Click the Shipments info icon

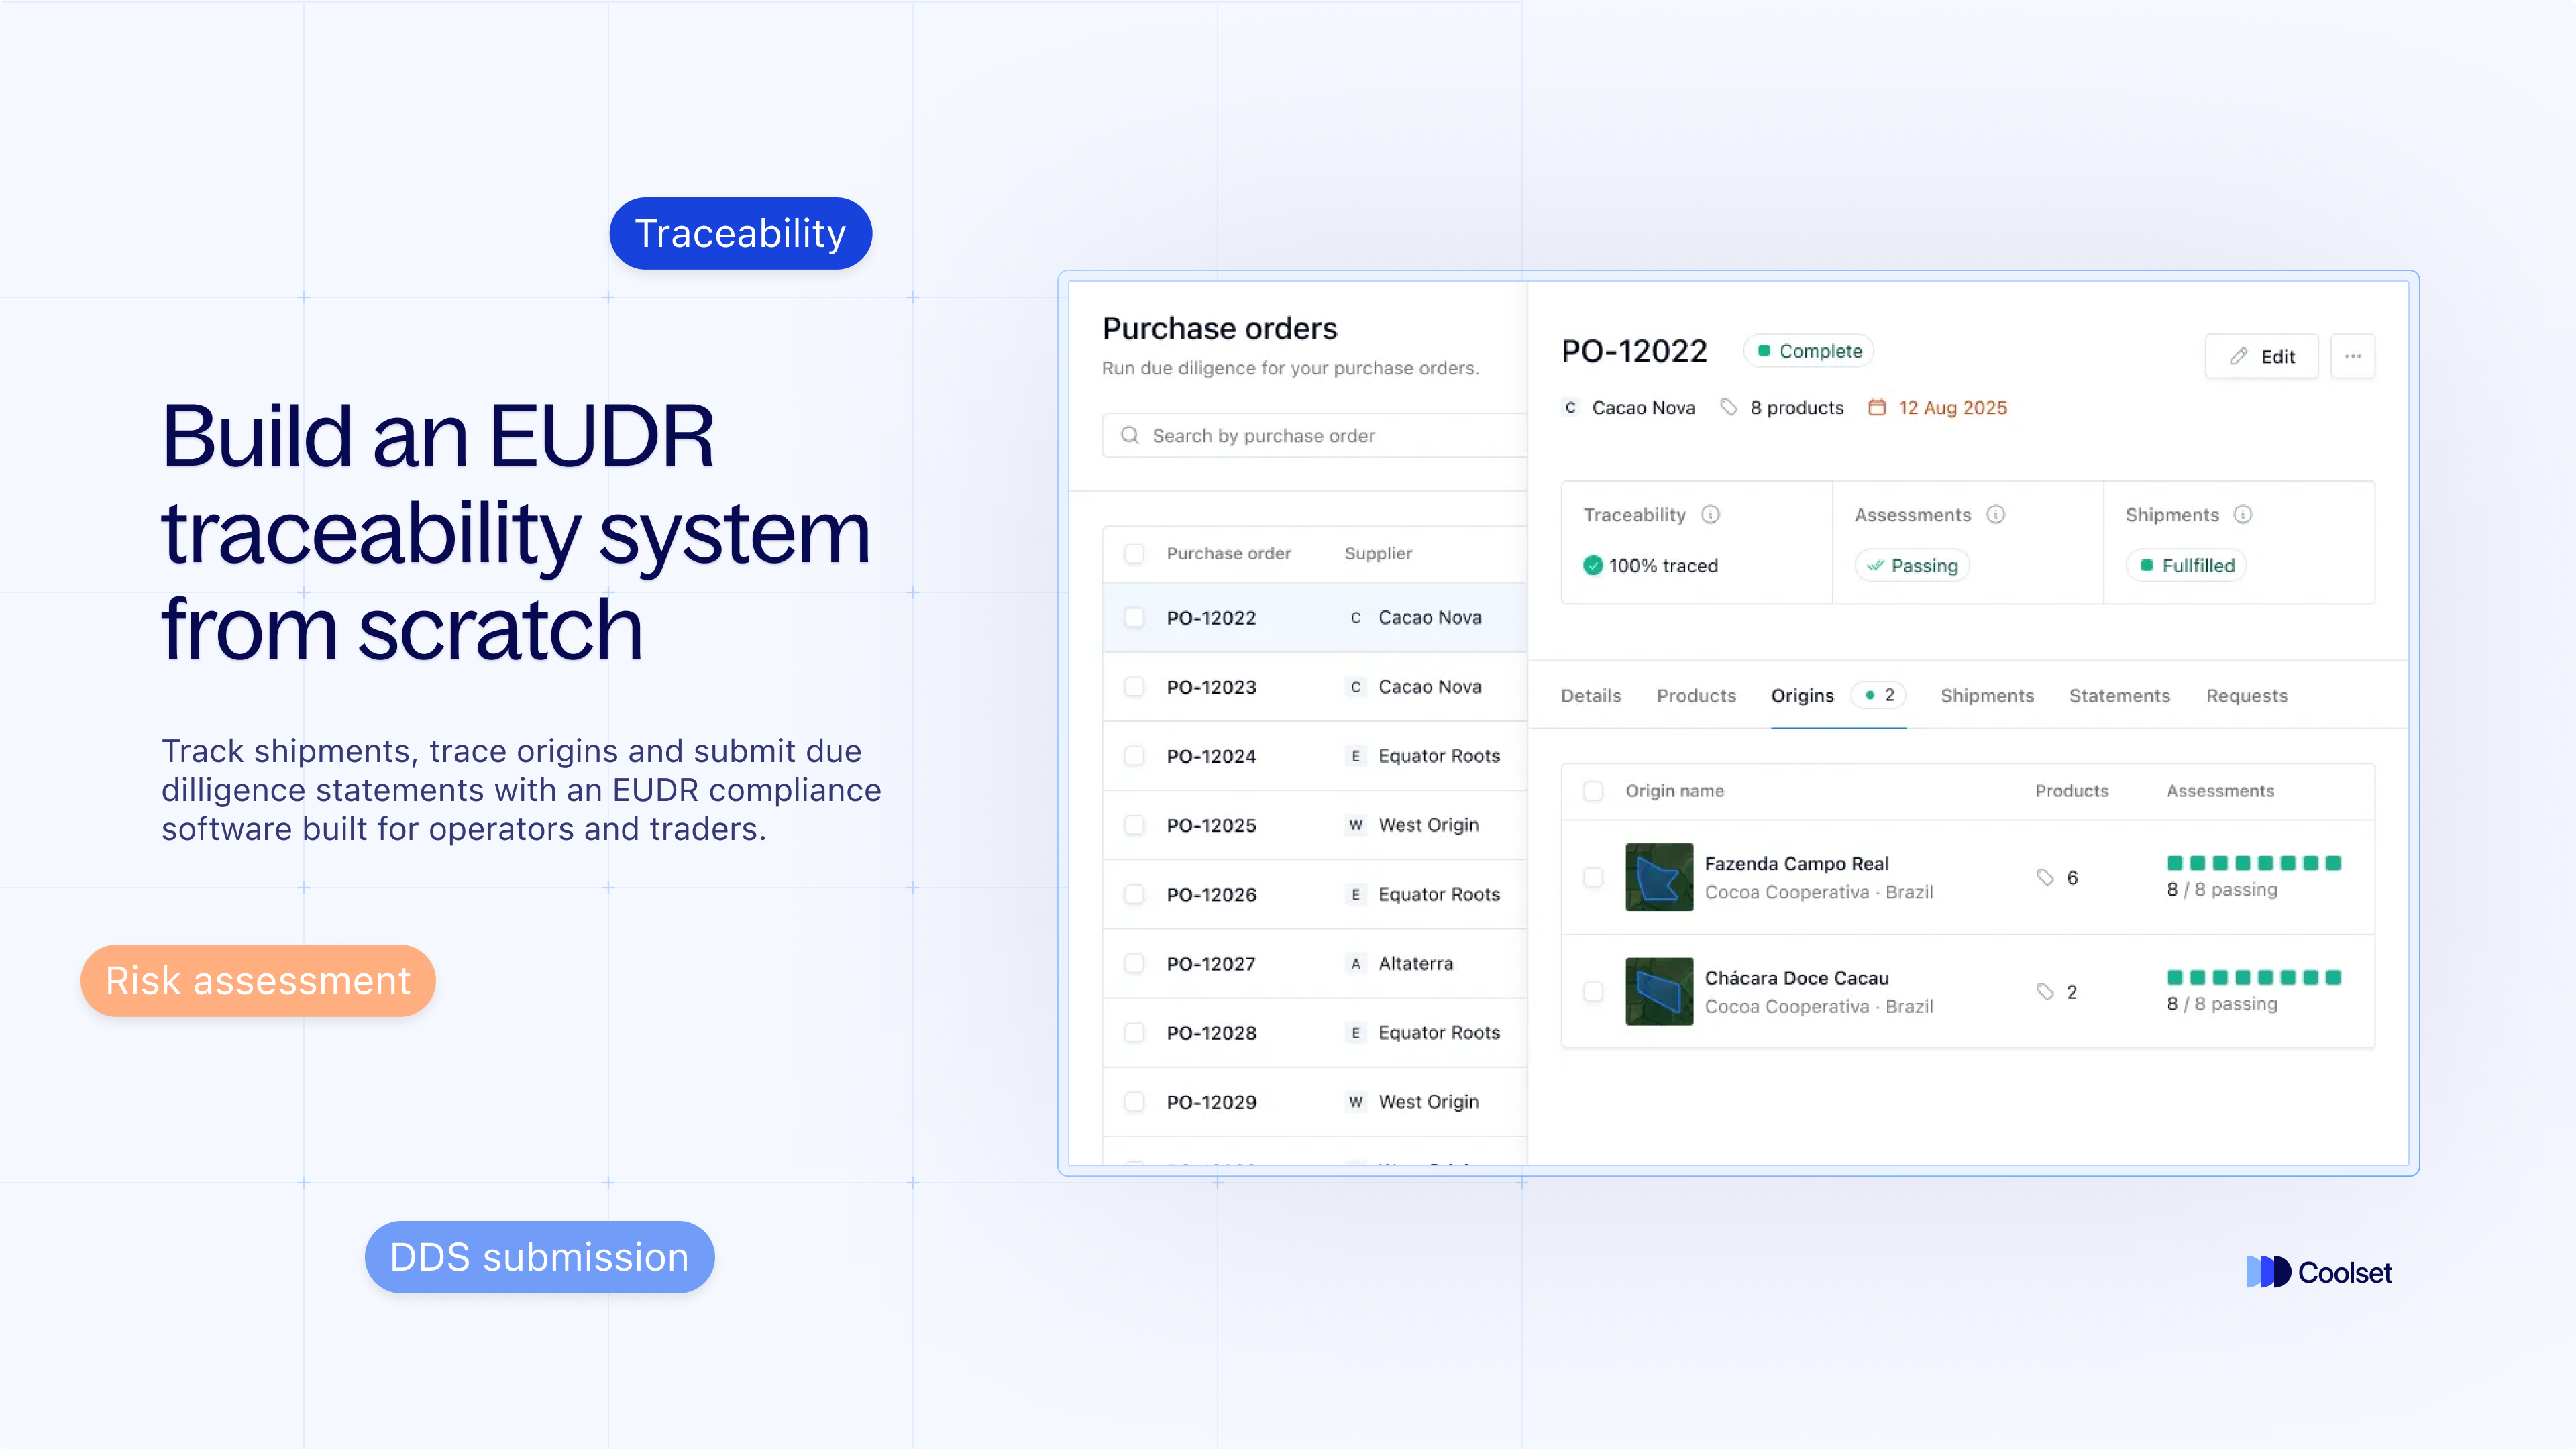2242,514
